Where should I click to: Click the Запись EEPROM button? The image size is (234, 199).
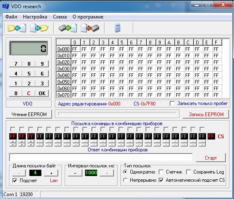(x=206, y=114)
